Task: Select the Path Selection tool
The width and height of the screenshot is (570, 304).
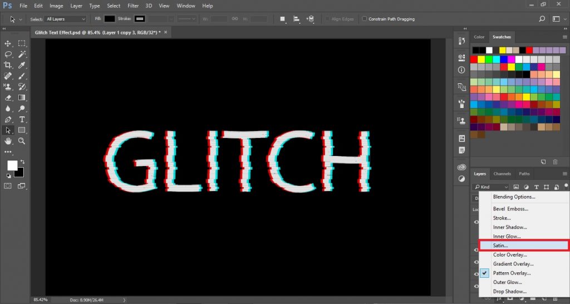Action: (8, 130)
